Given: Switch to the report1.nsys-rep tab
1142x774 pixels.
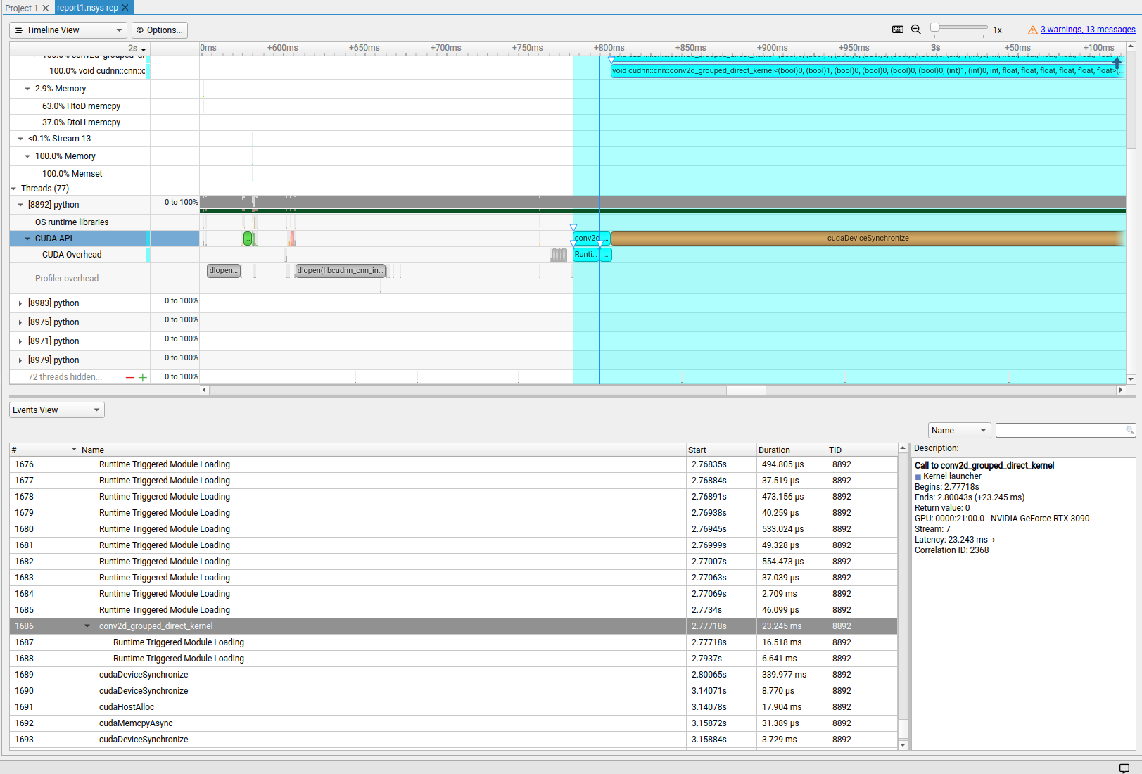Looking at the screenshot, I should (x=87, y=7).
